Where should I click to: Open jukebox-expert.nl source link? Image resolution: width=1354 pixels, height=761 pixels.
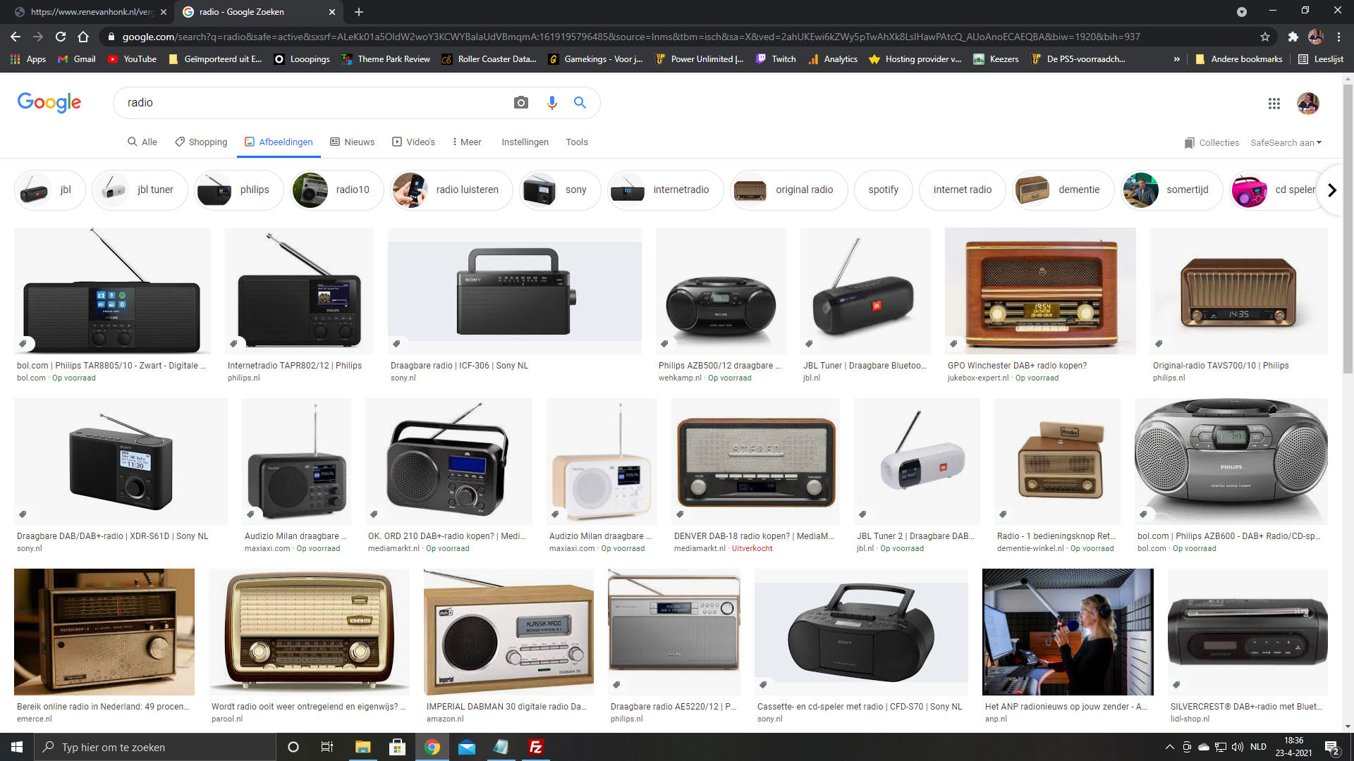[978, 378]
